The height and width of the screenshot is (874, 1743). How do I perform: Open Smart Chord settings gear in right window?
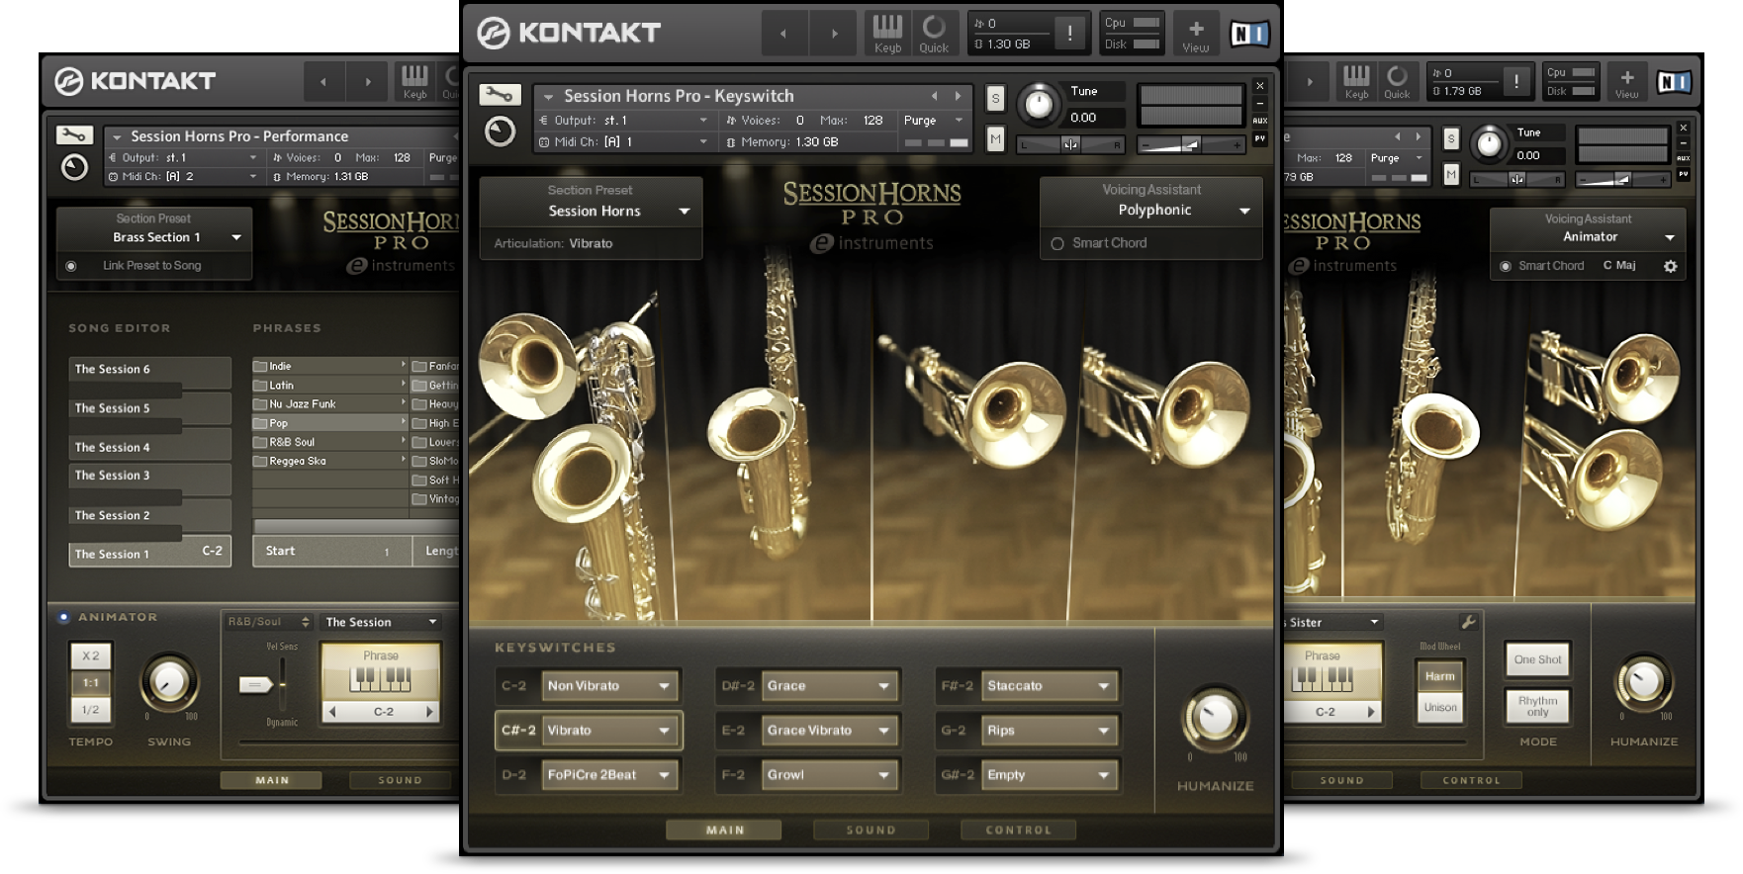(1670, 266)
